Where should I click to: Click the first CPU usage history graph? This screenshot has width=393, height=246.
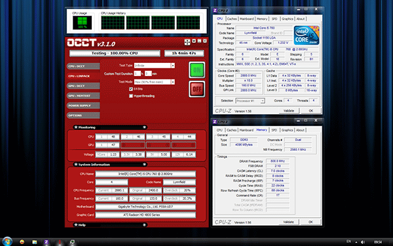[113, 22]
